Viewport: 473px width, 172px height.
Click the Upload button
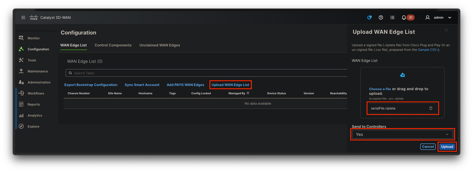tap(447, 146)
